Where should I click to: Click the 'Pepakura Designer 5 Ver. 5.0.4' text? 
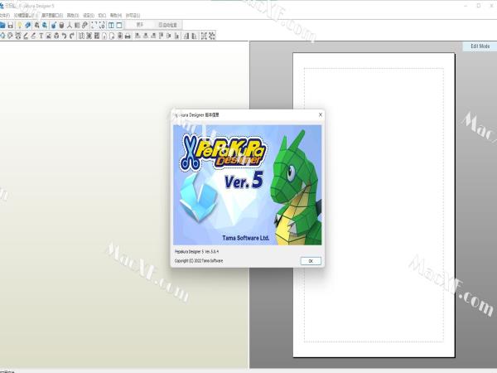click(196, 251)
